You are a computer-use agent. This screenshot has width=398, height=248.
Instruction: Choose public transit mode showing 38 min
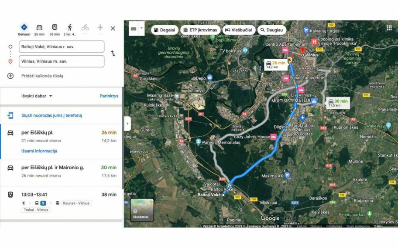click(x=55, y=27)
